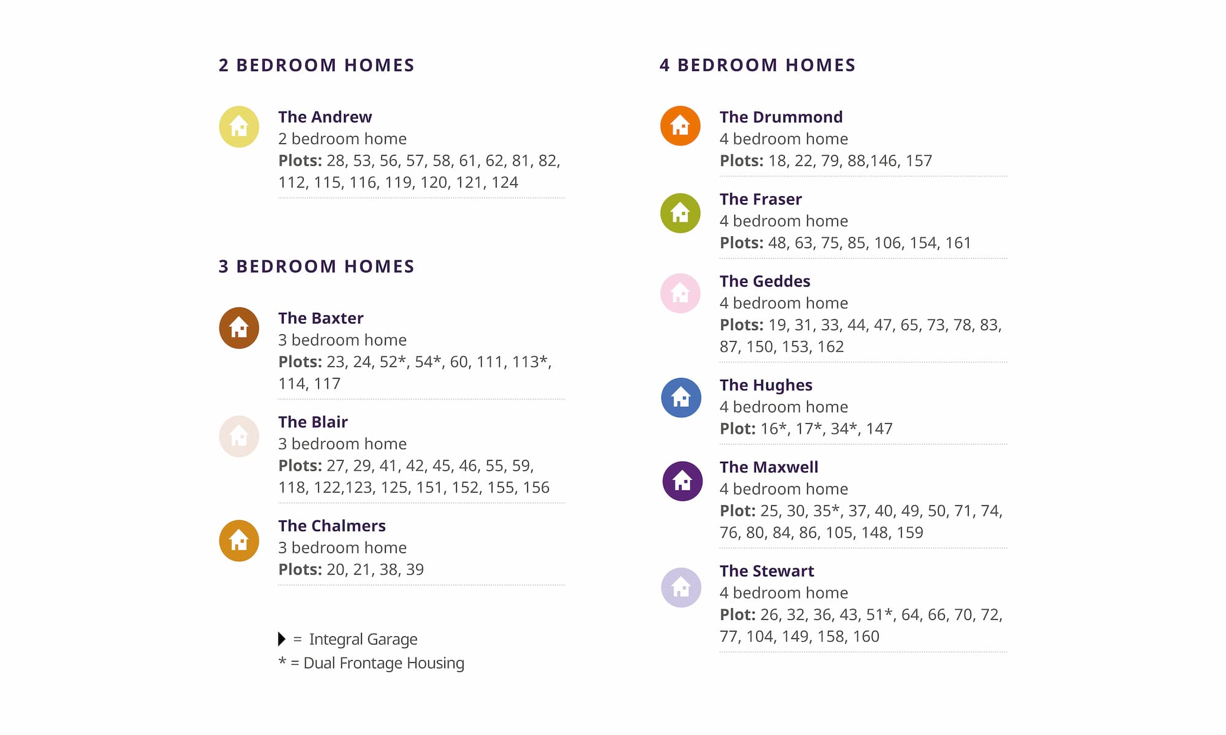Click the gold Chalmers house icon
1226x735 pixels.
239,541
